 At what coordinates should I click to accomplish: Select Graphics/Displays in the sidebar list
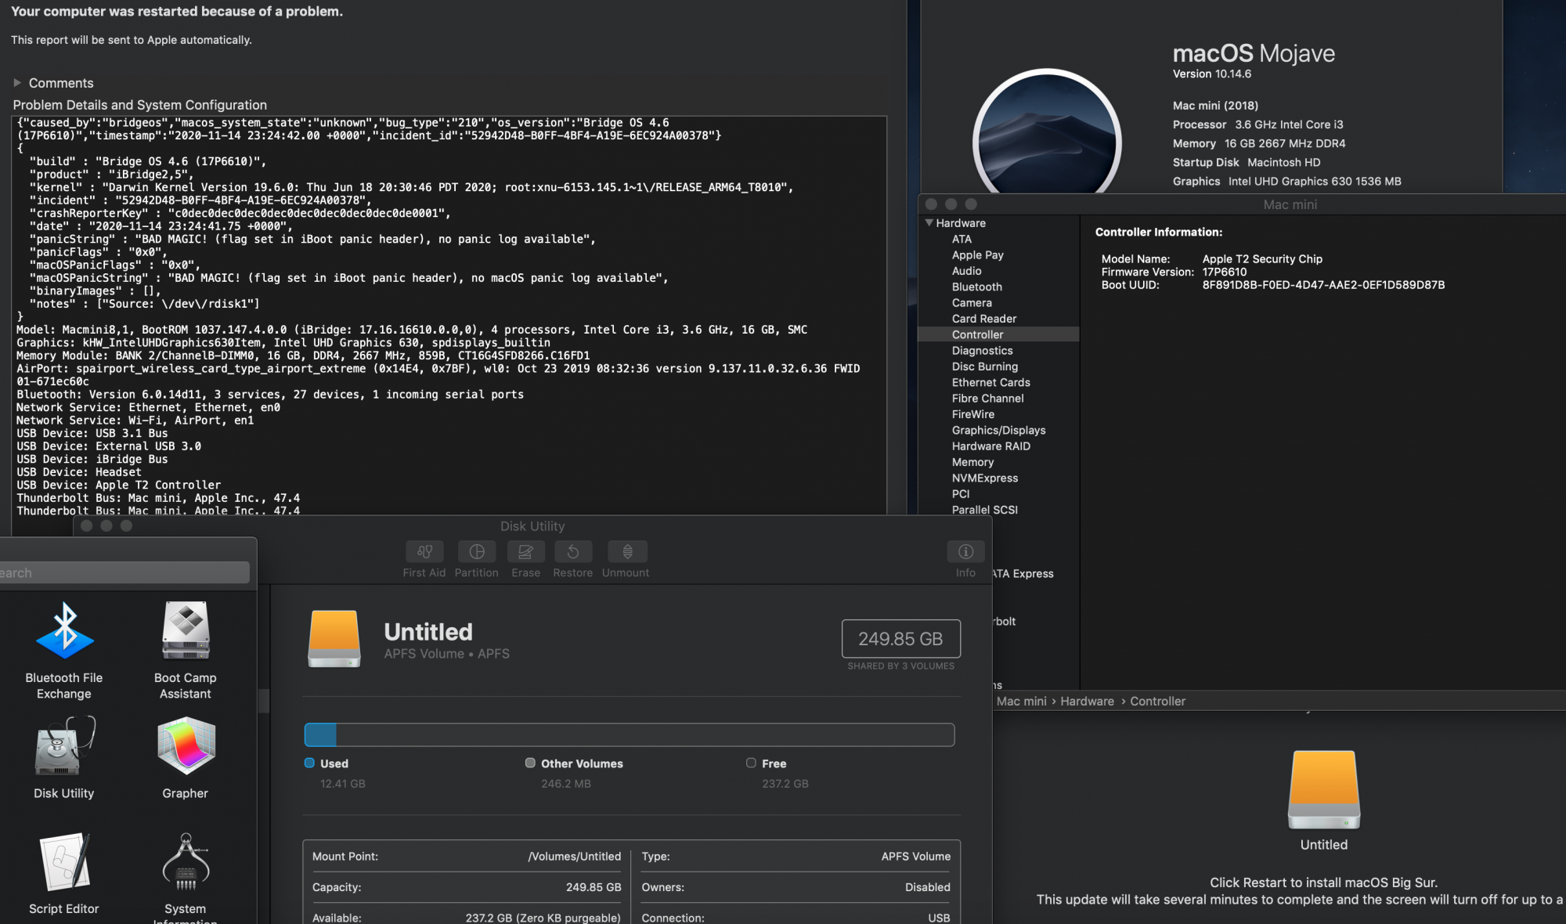point(998,430)
